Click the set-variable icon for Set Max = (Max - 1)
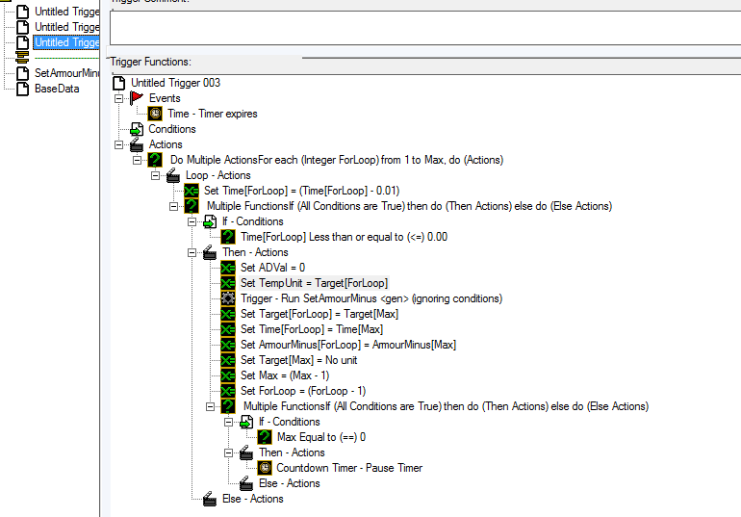741x517 pixels. click(x=228, y=375)
